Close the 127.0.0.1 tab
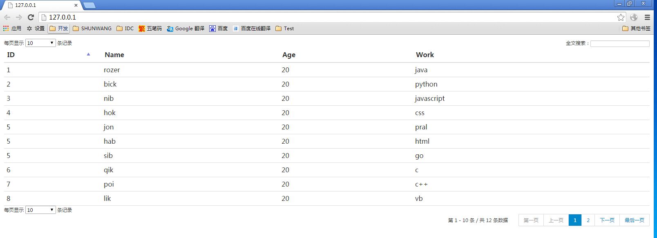 [76, 5]
